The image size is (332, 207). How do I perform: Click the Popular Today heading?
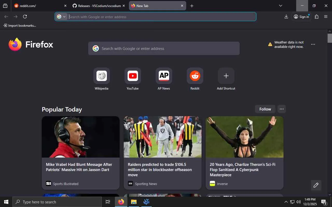point(62,109)
